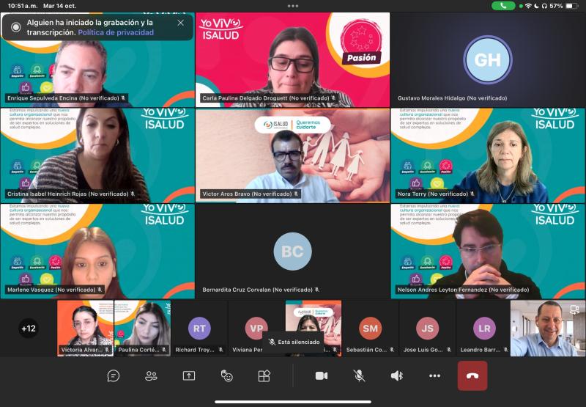Screen dimensions: 586x407
Task: Tap the green active call pill in status bar
Action: pos(503,6)
